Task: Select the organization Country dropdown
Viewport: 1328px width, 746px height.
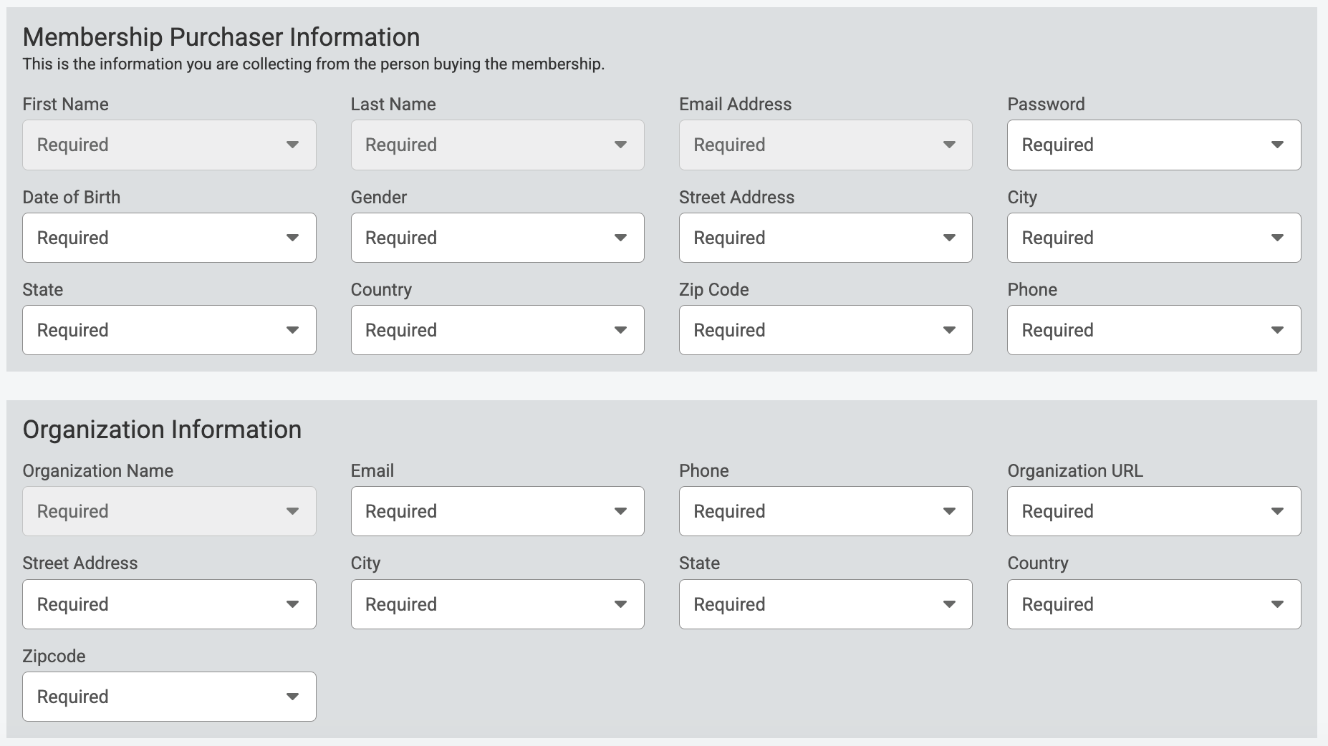Action: pos(1154,604)
